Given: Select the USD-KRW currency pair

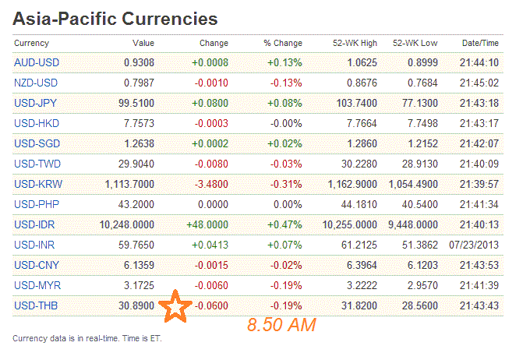Looking at the screenshot, I should click(x=36, y=185).
